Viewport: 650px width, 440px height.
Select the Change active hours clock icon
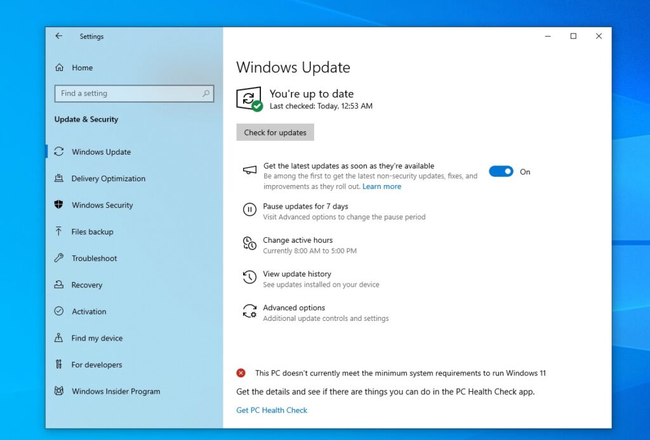[249, 243]
